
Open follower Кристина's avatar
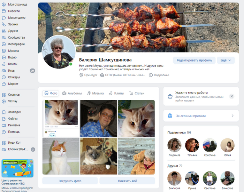click(209, 145)
